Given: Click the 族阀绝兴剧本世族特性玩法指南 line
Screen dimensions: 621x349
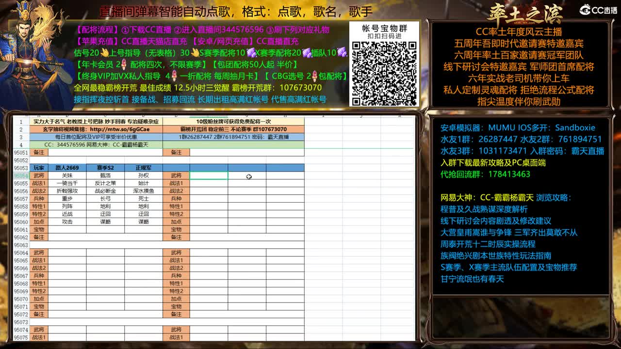Looking at the screenshot, I should [496, 255].
